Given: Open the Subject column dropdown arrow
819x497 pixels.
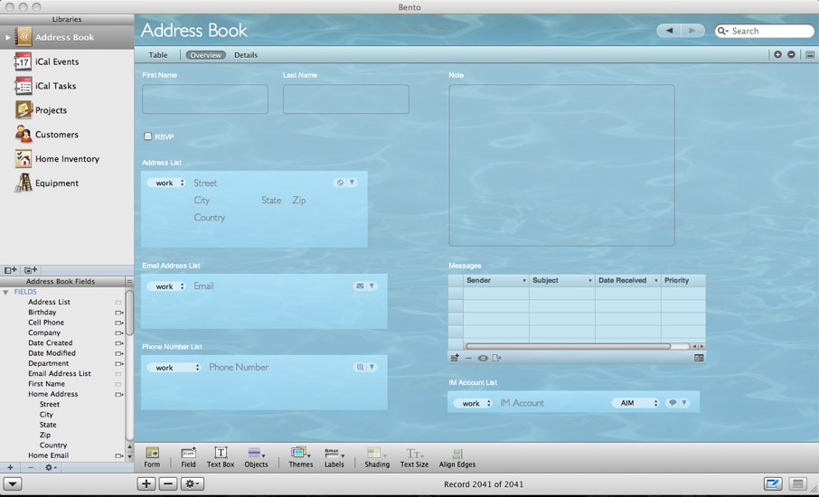Looking at the screenshot, I should pos(589,281).
